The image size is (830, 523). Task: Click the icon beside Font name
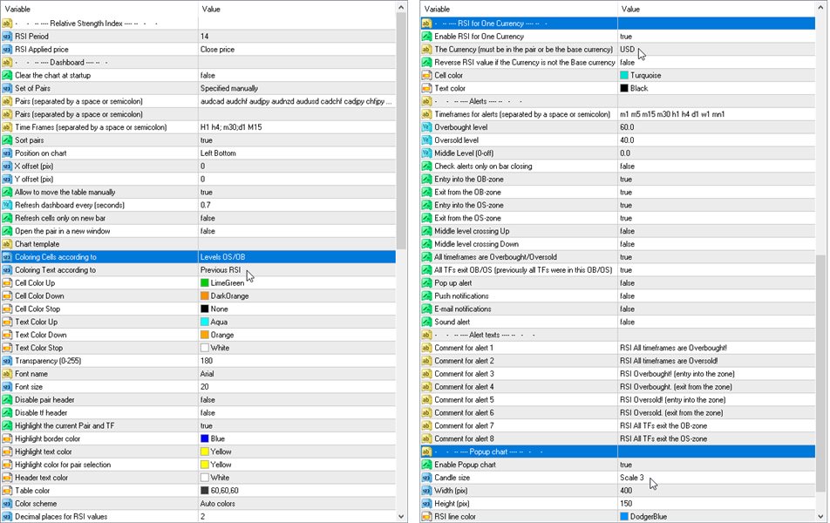[7, 374]
